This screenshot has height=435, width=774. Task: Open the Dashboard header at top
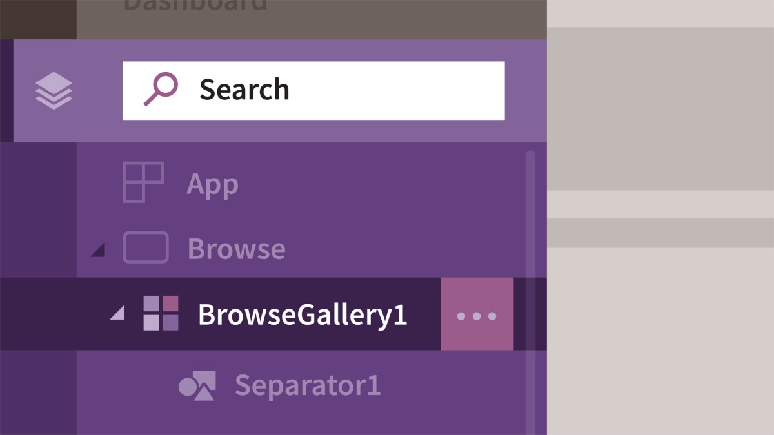click(x=195, y=5)
